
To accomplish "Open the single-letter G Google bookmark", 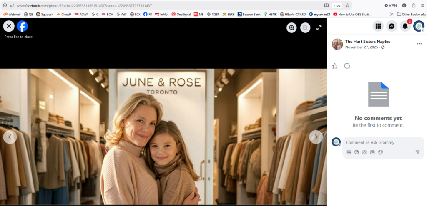I will 95,15.
